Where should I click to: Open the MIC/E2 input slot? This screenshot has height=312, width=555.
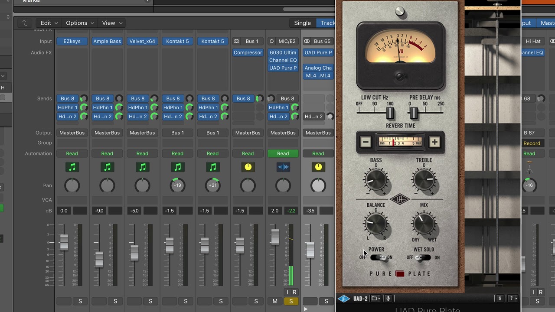[287, 41]
